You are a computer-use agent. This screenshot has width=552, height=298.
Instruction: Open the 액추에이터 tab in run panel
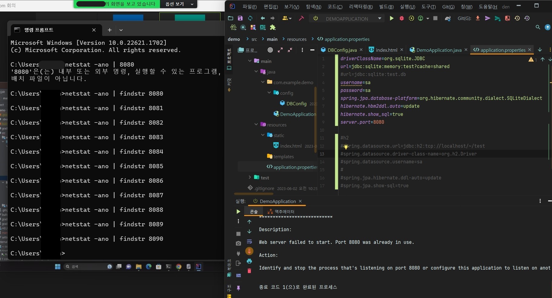[281, 211]
